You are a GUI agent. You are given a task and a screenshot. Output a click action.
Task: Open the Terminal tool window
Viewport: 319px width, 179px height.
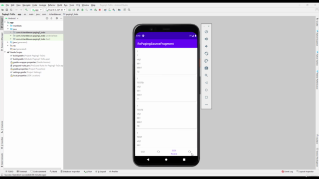click(x=22, y=172)
